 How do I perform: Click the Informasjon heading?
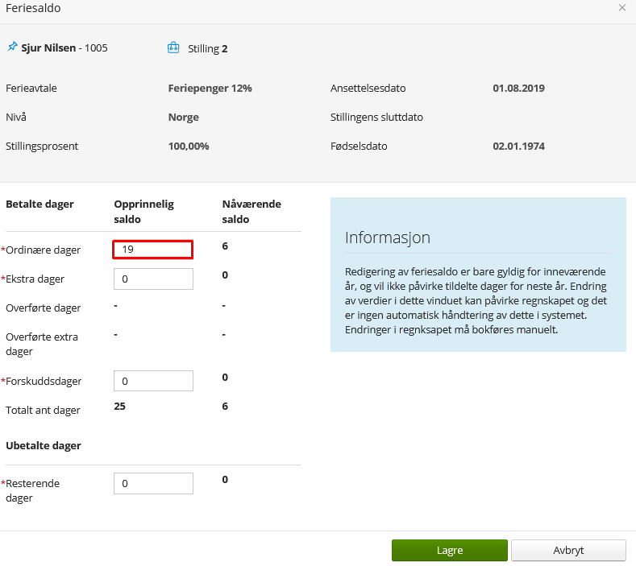pos(388,238)
